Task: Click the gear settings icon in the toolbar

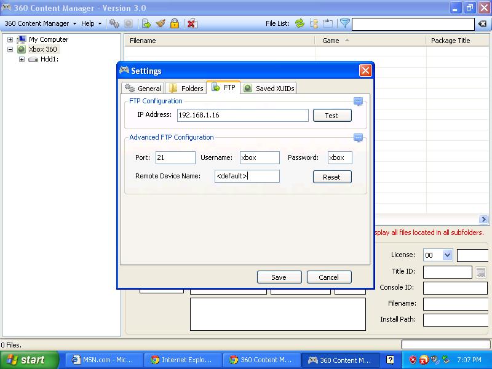Action: [x=114, y=23]
